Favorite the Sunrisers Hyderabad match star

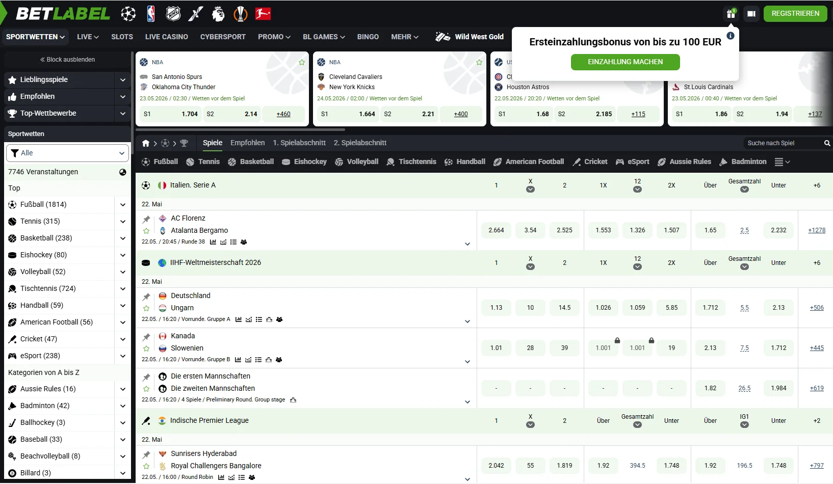[x=146, y=467]
